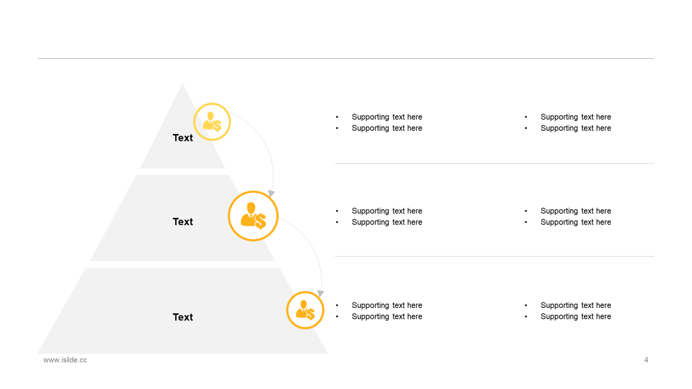Click the gray arrowhead pointing at the bottom icon

click(x=321, y=293)
